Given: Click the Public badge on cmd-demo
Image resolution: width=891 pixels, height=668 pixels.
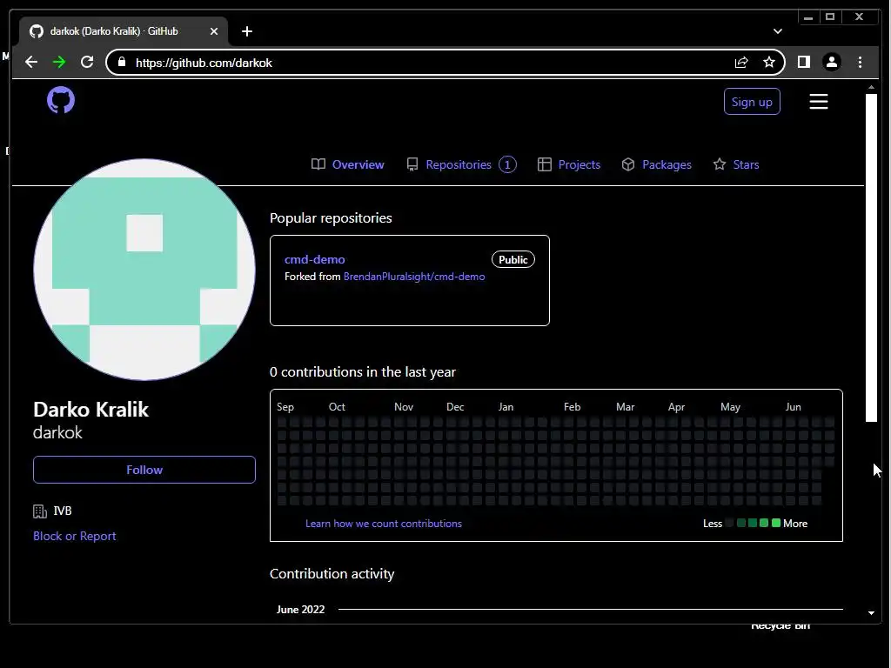Looking at the screenshot, I should 513,259.
